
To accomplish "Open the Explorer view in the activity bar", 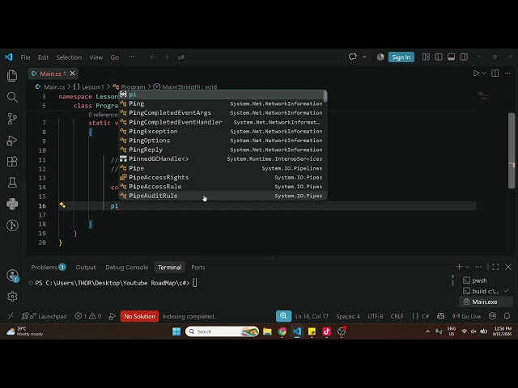I will [12, 75].
